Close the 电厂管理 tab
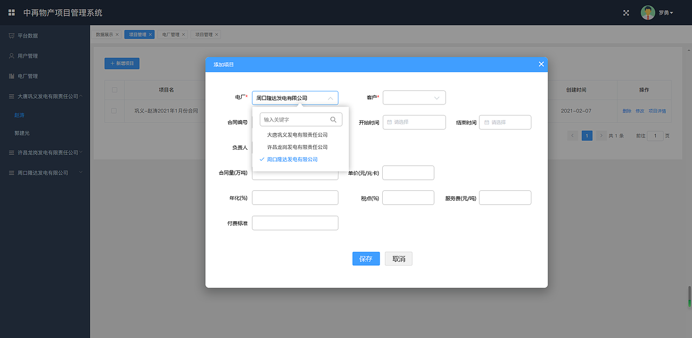 pyautogui.click(x=183, y=35)
